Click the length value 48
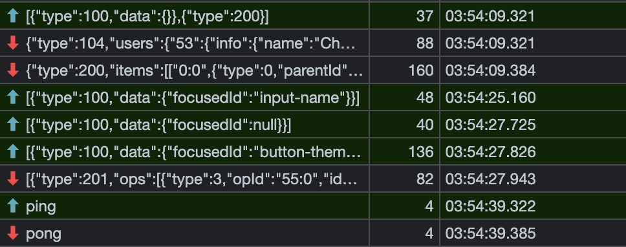The height and width of the screenshot is (247, 626). pyautogui.click(x=425, y=98)
